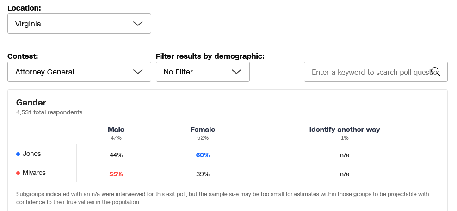This screenshot has width=457, height=211.
Task: Click the red dot beside Miyares
Action: tap(18, 173)
